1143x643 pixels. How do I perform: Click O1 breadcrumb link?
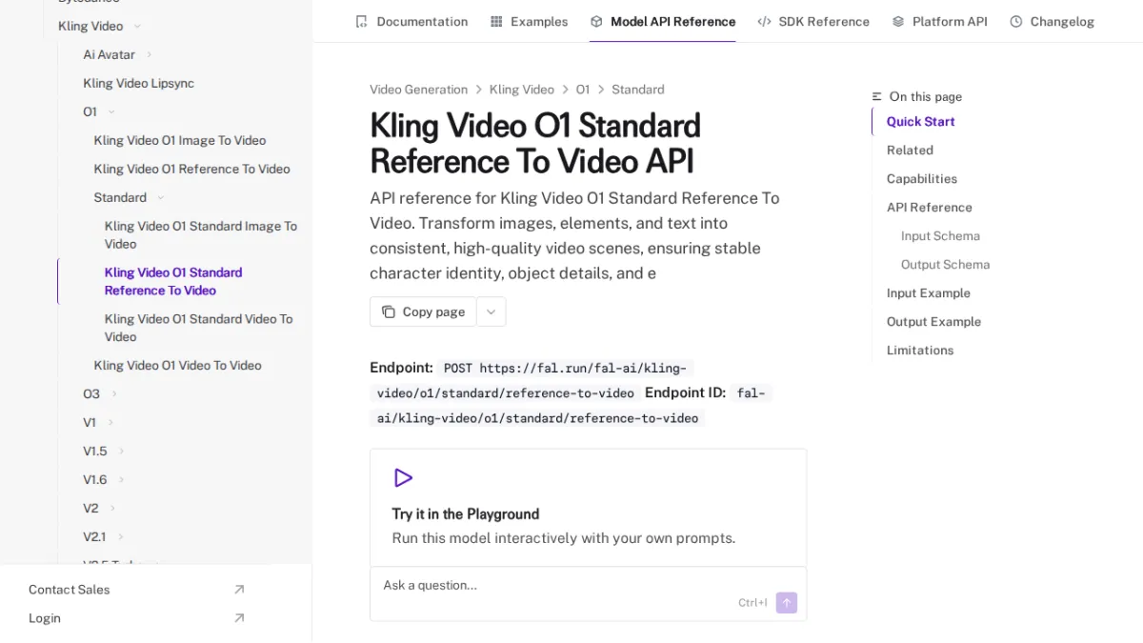[582, 90]
